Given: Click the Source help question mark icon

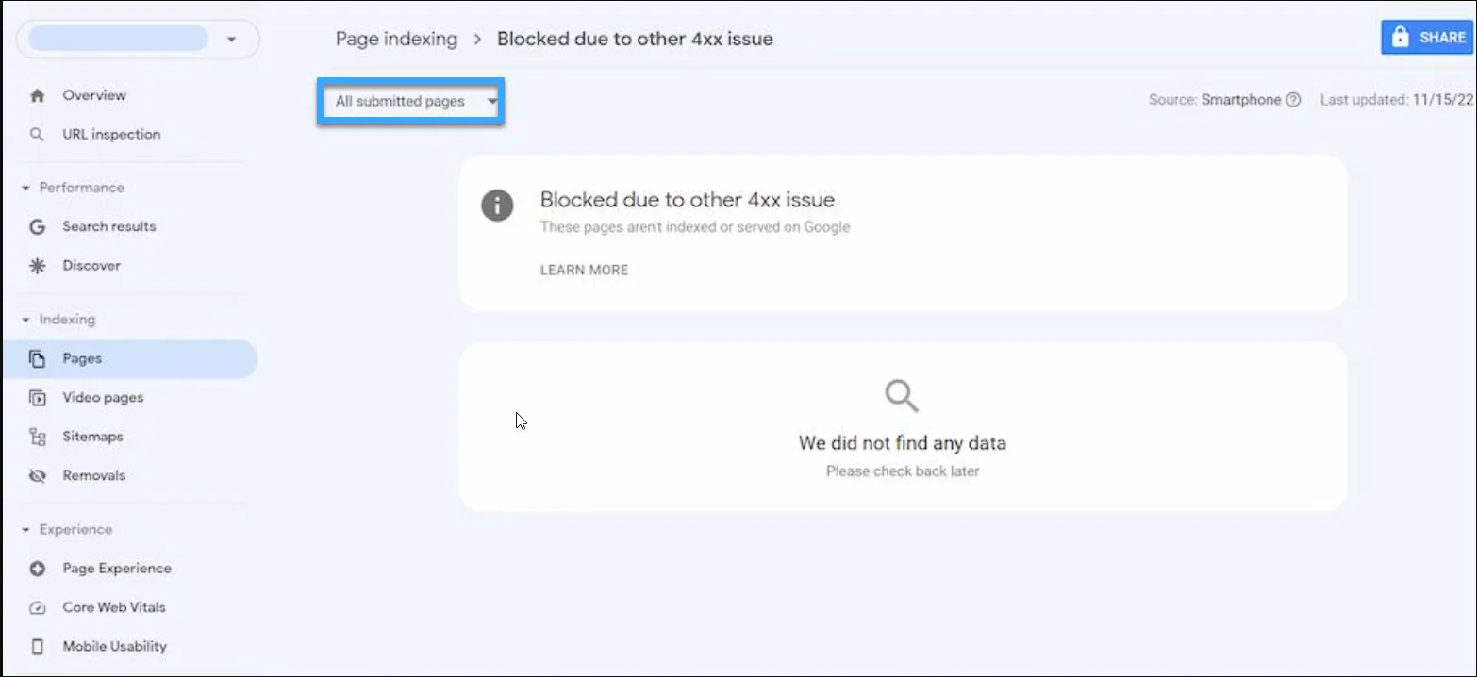Looking at the screenshot, I should [x=1293, y=100].
